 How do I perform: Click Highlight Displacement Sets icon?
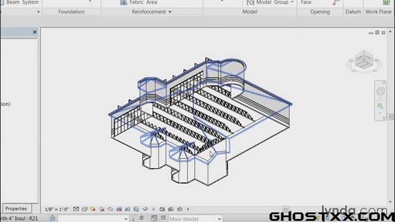[180, 209]
